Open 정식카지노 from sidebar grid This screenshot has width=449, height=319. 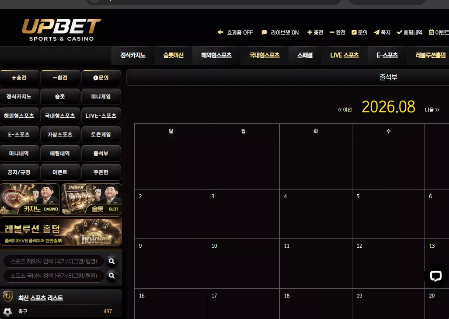pyautogui.click(x=19, y=97)
